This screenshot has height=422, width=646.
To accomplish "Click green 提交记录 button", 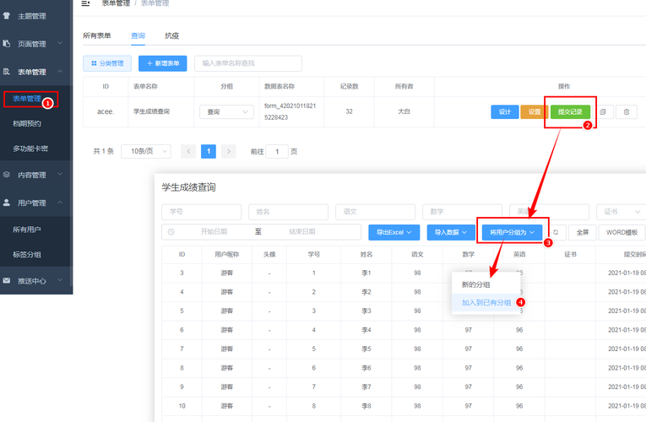I will [570, 112].
